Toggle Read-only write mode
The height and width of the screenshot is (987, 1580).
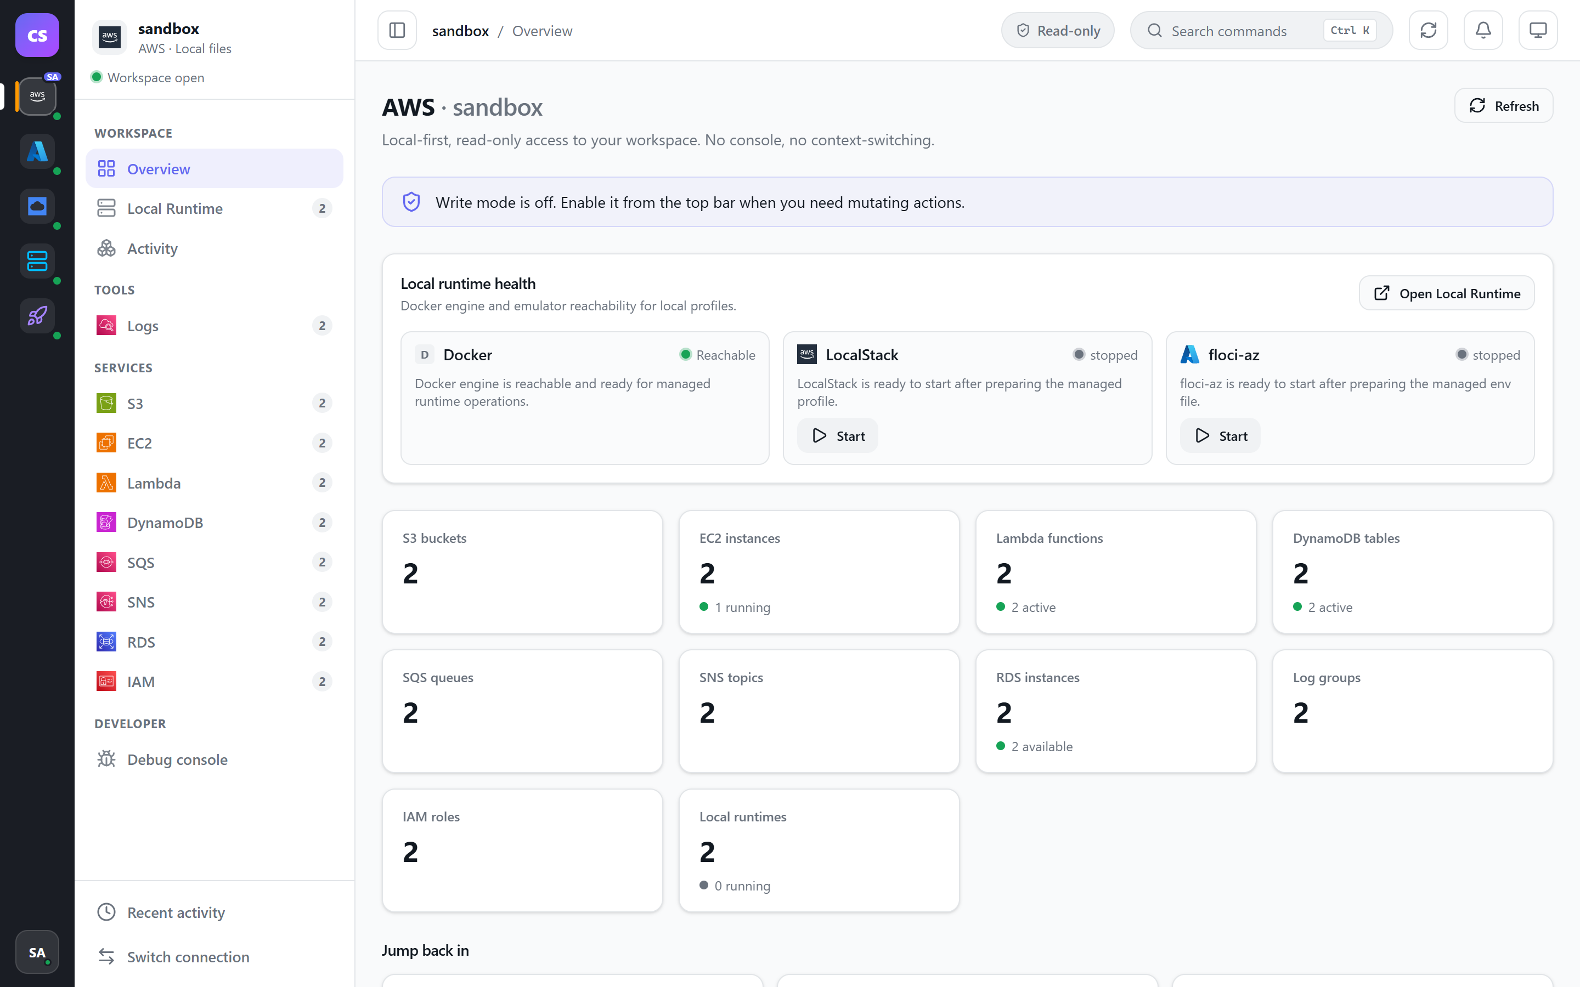(1058, 31)
